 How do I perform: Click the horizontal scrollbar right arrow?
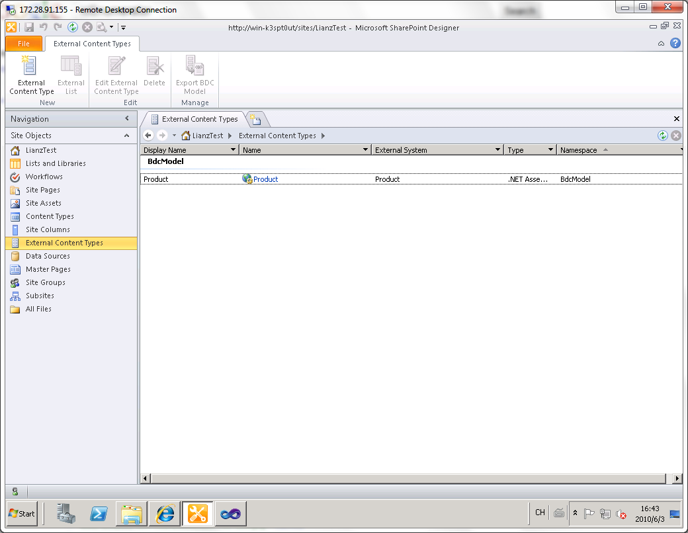(677, 478)
